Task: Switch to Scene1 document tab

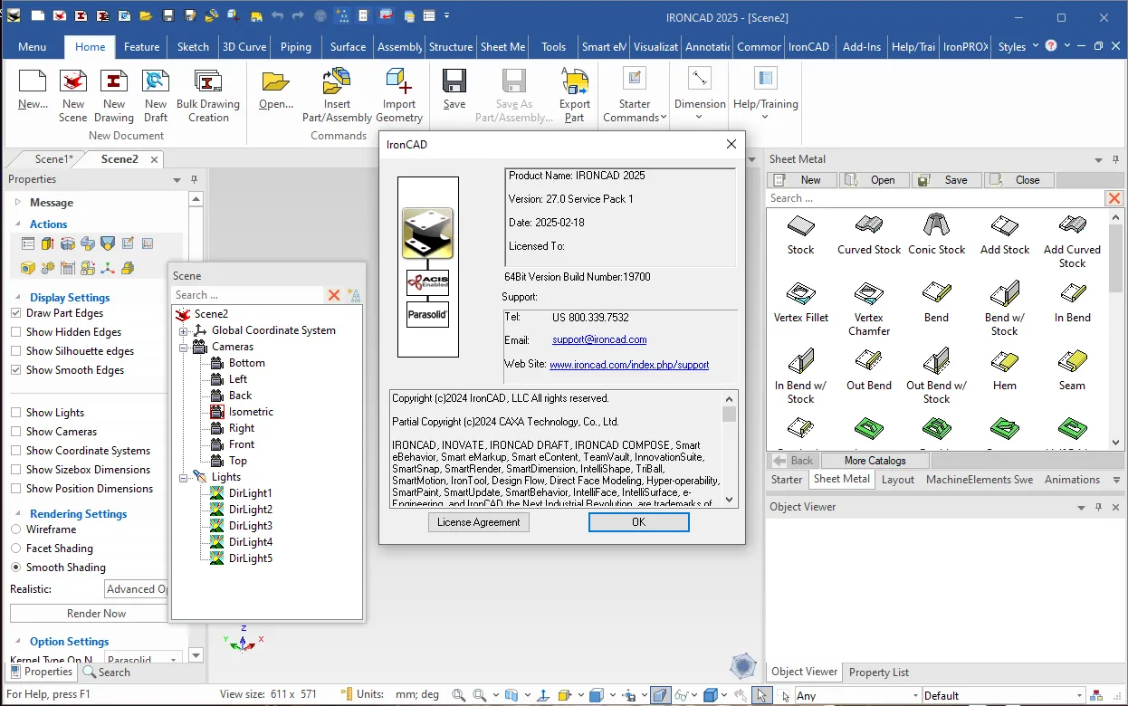Action: tap(53, 159)
